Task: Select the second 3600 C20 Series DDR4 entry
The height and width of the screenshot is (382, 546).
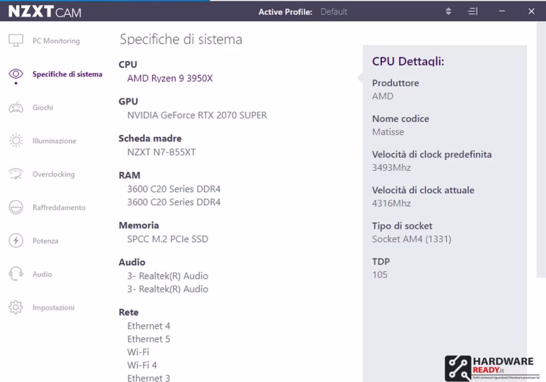Action: tap(174, 202)
